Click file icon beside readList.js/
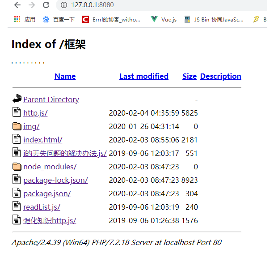Image resolution: width=274 pixels, height=254 pixels. coord(17,206)
